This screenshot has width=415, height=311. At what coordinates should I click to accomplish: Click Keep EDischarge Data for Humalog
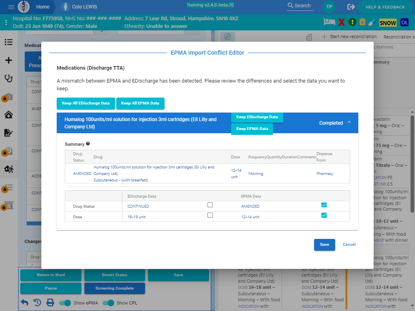tap(257, 117)
